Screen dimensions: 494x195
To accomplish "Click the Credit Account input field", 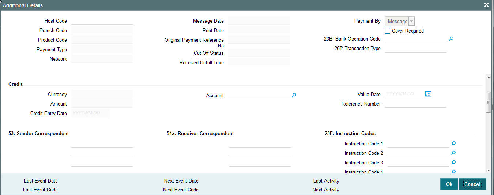I will pos(259,95).
